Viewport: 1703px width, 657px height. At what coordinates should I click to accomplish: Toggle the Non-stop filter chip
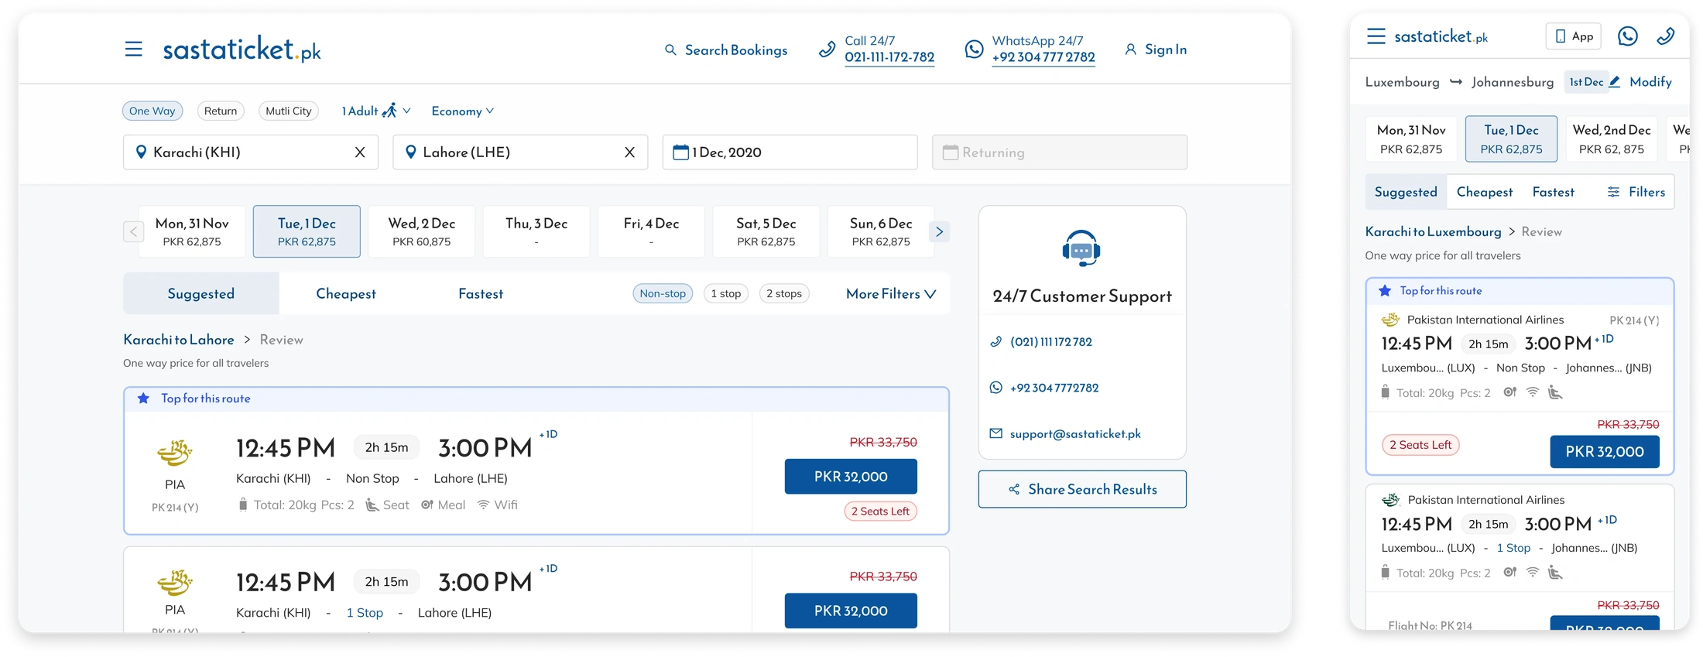point(663,293)
